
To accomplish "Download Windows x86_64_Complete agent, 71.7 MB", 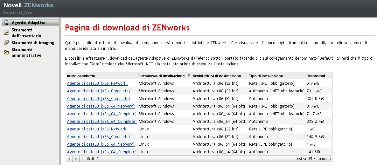I will pos(102,114).
